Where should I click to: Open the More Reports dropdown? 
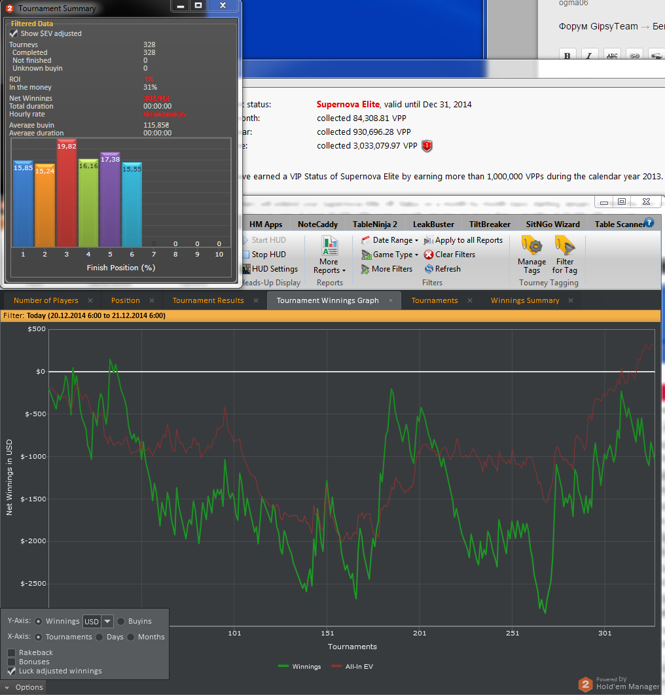tap(329, 255)
